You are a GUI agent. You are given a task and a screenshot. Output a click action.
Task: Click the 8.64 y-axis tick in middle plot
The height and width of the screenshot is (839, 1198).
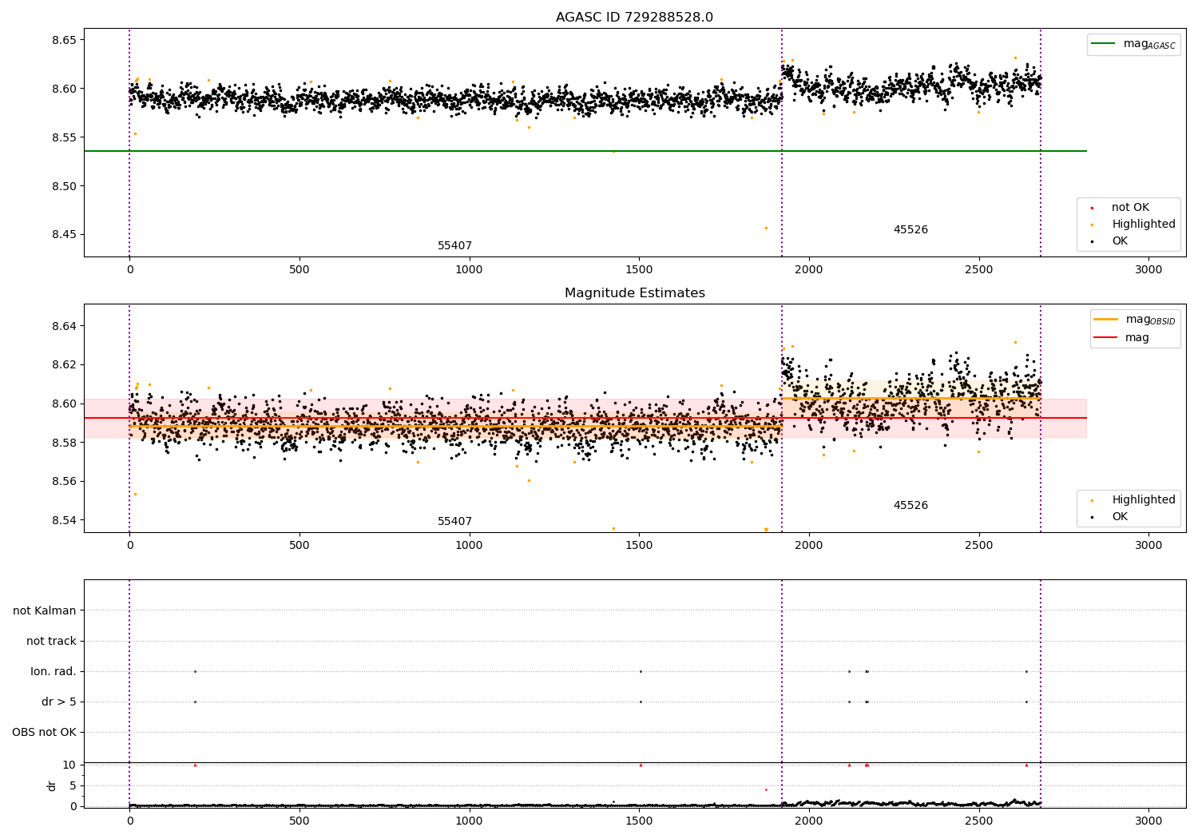point(63,326)
